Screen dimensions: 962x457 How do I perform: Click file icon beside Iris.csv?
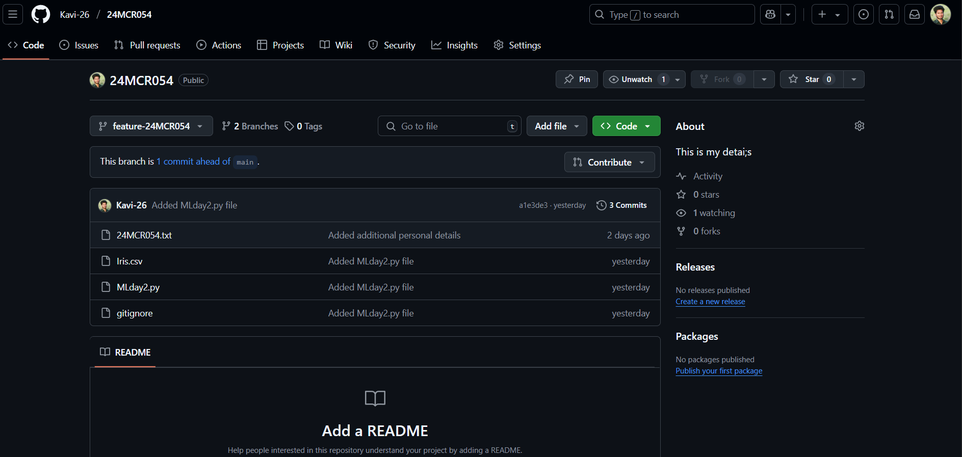[x=106, y=261]
